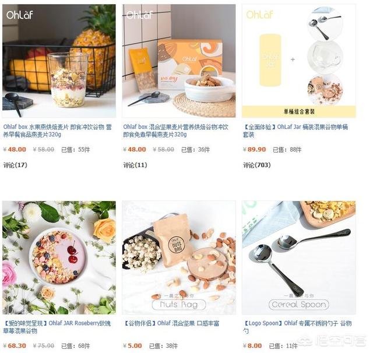Click the Nuts Bag label badge
Image resolution: width=373 pixels, height=353 pixels.
pyautogui.click(x=179, y=305)
